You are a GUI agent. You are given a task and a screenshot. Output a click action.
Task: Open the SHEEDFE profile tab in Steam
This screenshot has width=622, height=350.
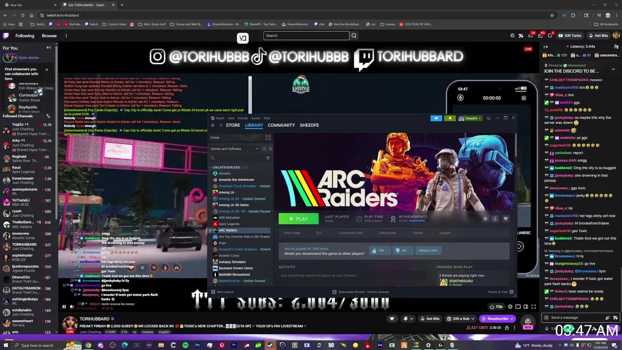pos(309,125)
